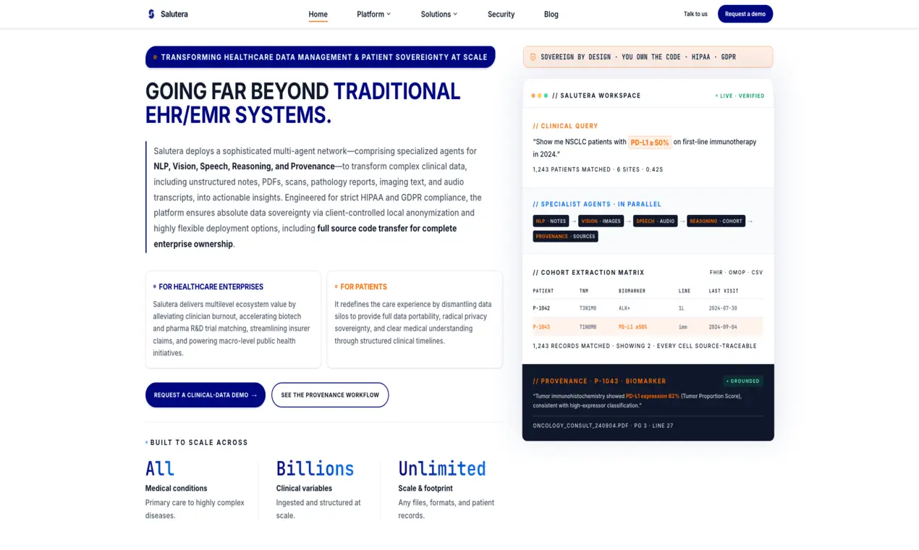The height and width of the screenshot is (550, 919).
Task: Click patient row P-1042
Action: click(x=648, y=308)
